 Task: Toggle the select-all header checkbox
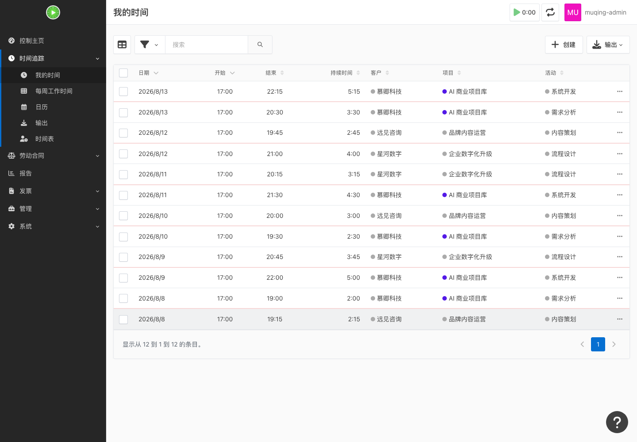pyautogui.click(x=123, y=73)
